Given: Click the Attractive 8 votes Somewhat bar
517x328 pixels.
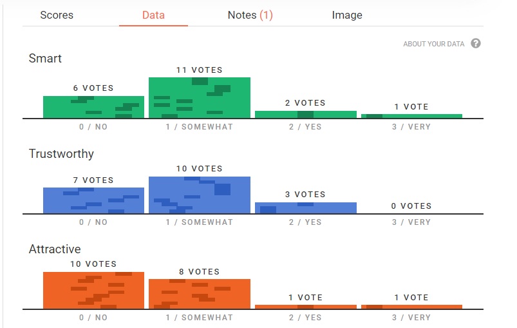Looking at the screenshot, I should coord(199,294).
